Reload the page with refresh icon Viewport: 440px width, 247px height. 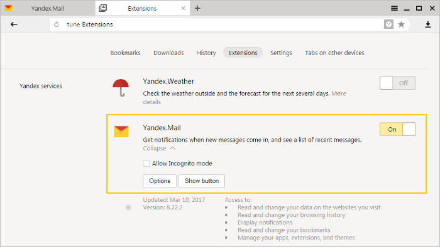[x=57, y=24]
